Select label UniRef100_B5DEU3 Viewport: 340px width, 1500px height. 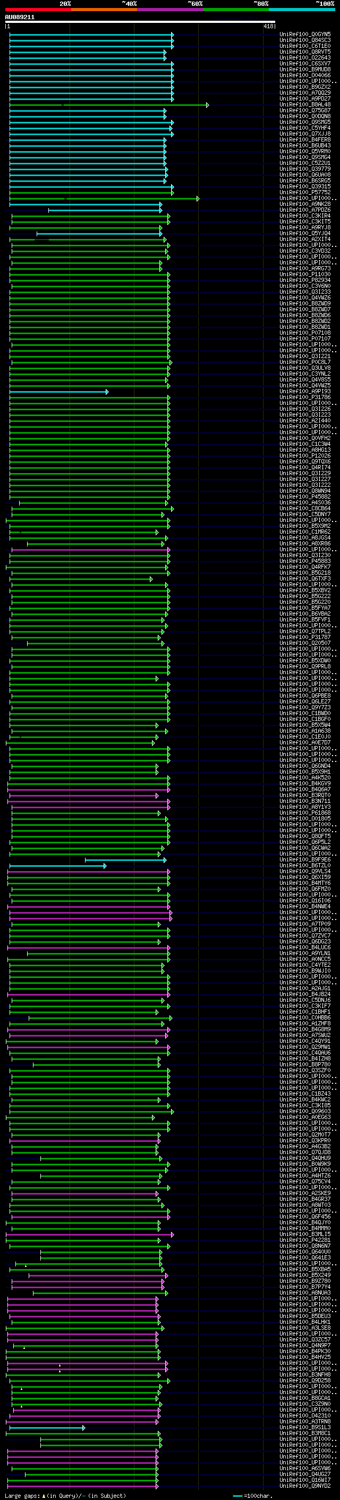(305, 1316)
